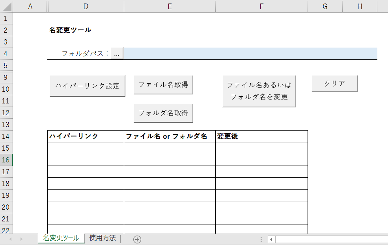
Task: Select column F header
Action: pos(261,6)
